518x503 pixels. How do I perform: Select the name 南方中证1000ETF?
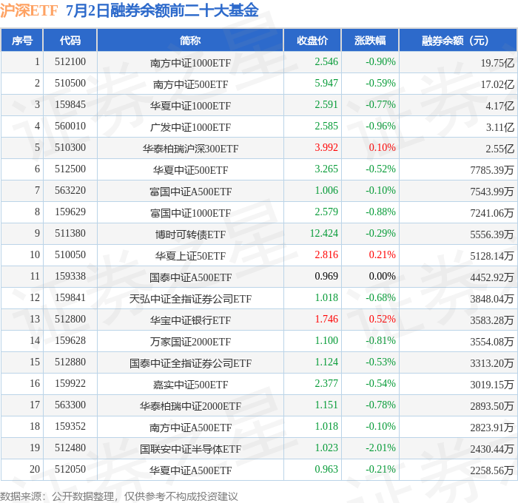pyautogui.click(x=190, y=63)
